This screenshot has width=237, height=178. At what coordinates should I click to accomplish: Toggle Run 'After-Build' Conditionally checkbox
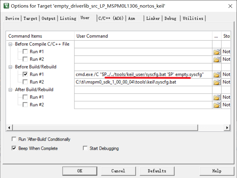(14, 139)
